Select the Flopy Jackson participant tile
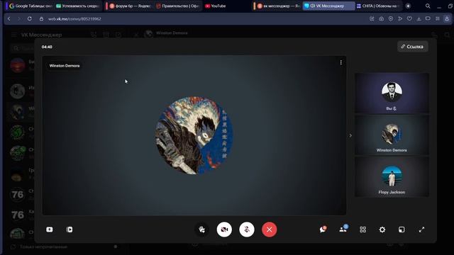This screenshot has height=255, width=454. 392,176
